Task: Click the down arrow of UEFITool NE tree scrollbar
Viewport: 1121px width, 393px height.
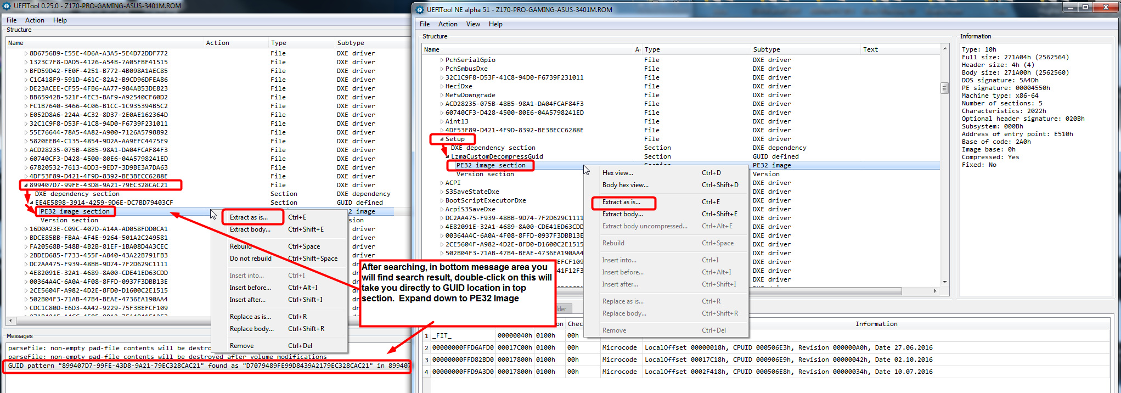Action: [x=944, y=282]
